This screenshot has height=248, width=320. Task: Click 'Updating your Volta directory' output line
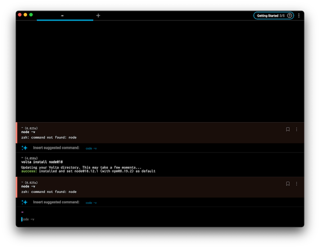pos(81,168)
